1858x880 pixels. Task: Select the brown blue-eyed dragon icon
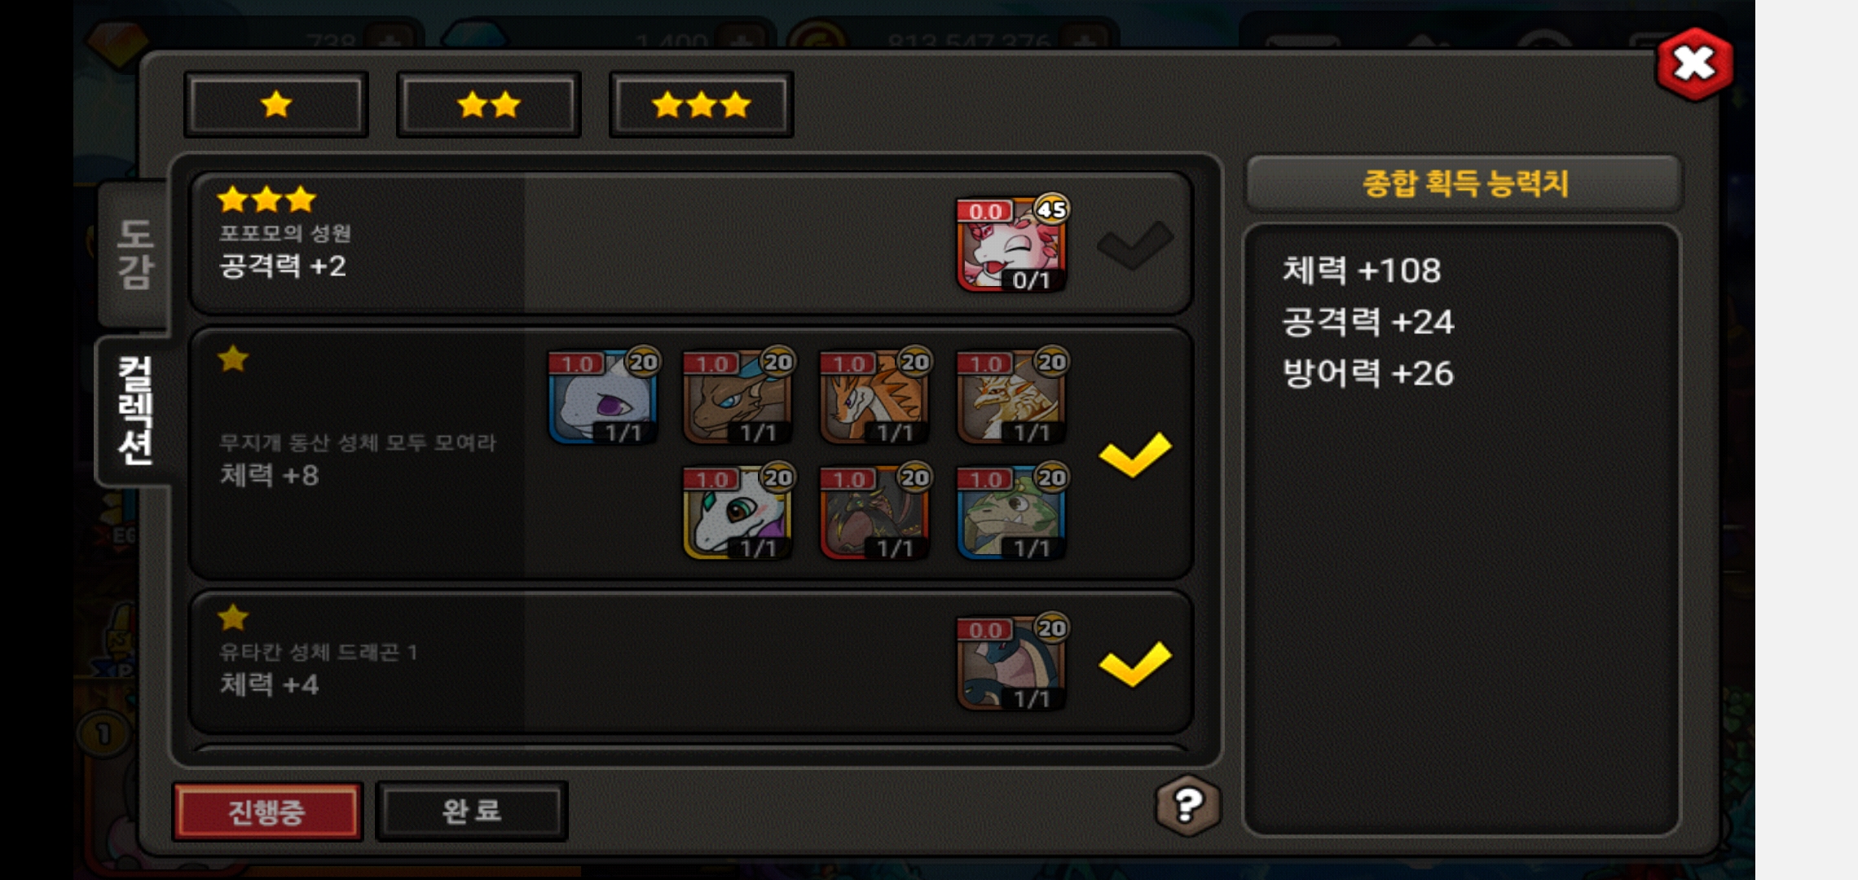click(x=738, y=397)
